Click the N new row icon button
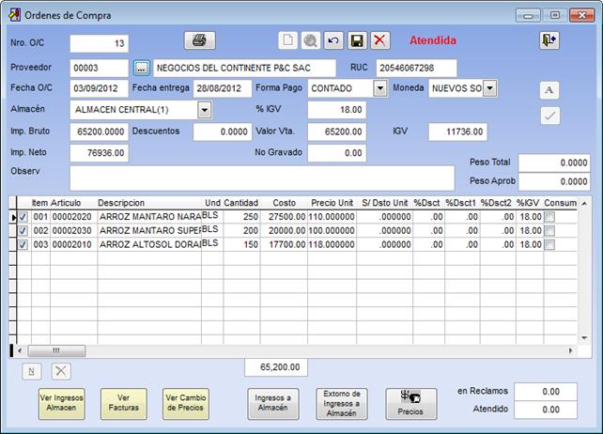The image size is (603, 434). (x=32, y=371)
